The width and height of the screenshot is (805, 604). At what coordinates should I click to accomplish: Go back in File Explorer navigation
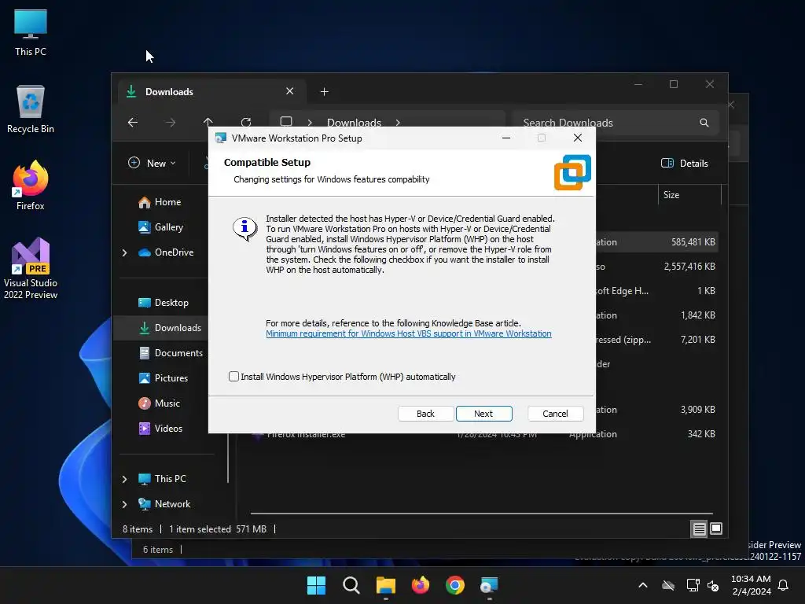click(132, 122)
